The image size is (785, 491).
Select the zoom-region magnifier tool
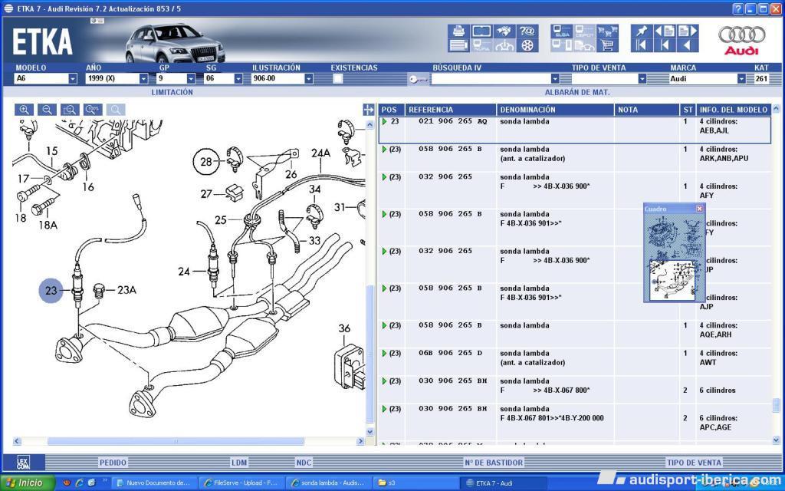pos(70,110)
